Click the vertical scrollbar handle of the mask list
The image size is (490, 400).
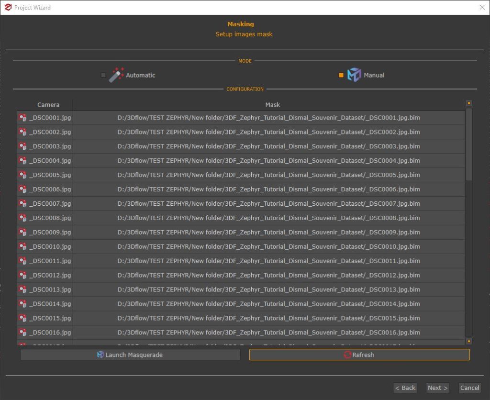(469, 144)
